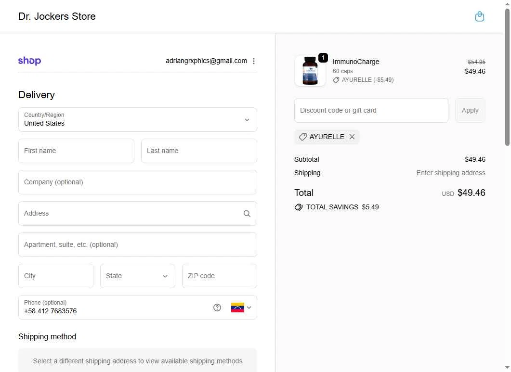The width and height of the screenshot is (511, 372).
Task: Click the USD $49.46 total amount
Action: click(x=463, y=193)
